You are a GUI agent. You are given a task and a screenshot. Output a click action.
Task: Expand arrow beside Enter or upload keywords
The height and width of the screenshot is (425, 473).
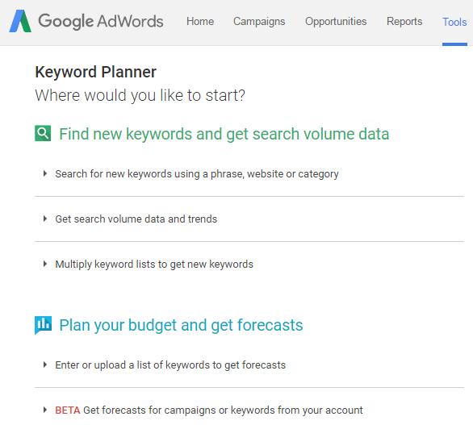45,365
